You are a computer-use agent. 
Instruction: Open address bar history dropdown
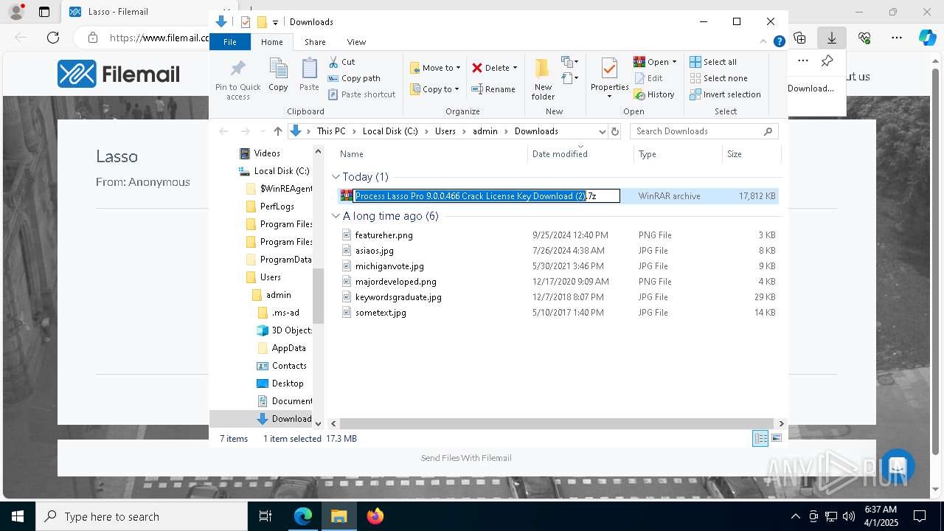pyautogui.click(x=602, y=131)
